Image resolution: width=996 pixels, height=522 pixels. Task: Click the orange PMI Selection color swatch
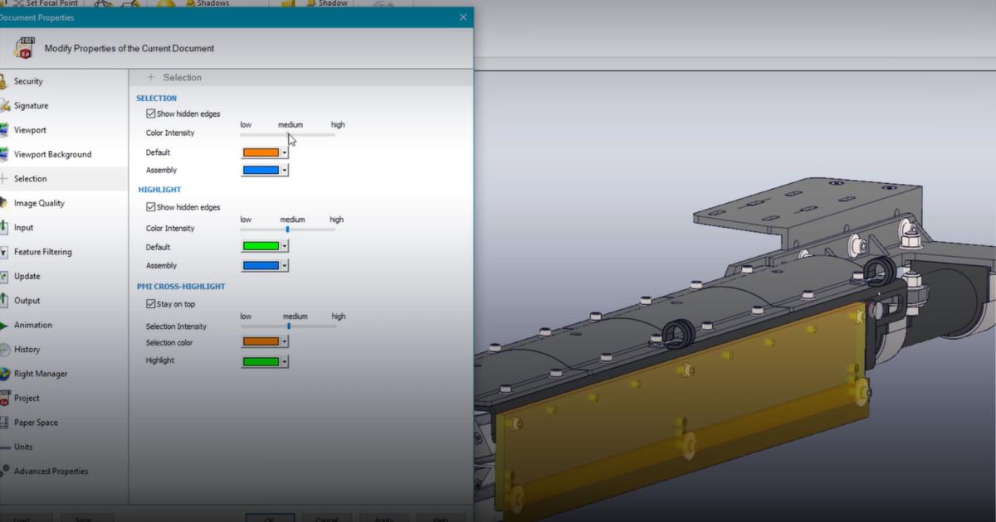pyautogui.click(x=261, y=341)
